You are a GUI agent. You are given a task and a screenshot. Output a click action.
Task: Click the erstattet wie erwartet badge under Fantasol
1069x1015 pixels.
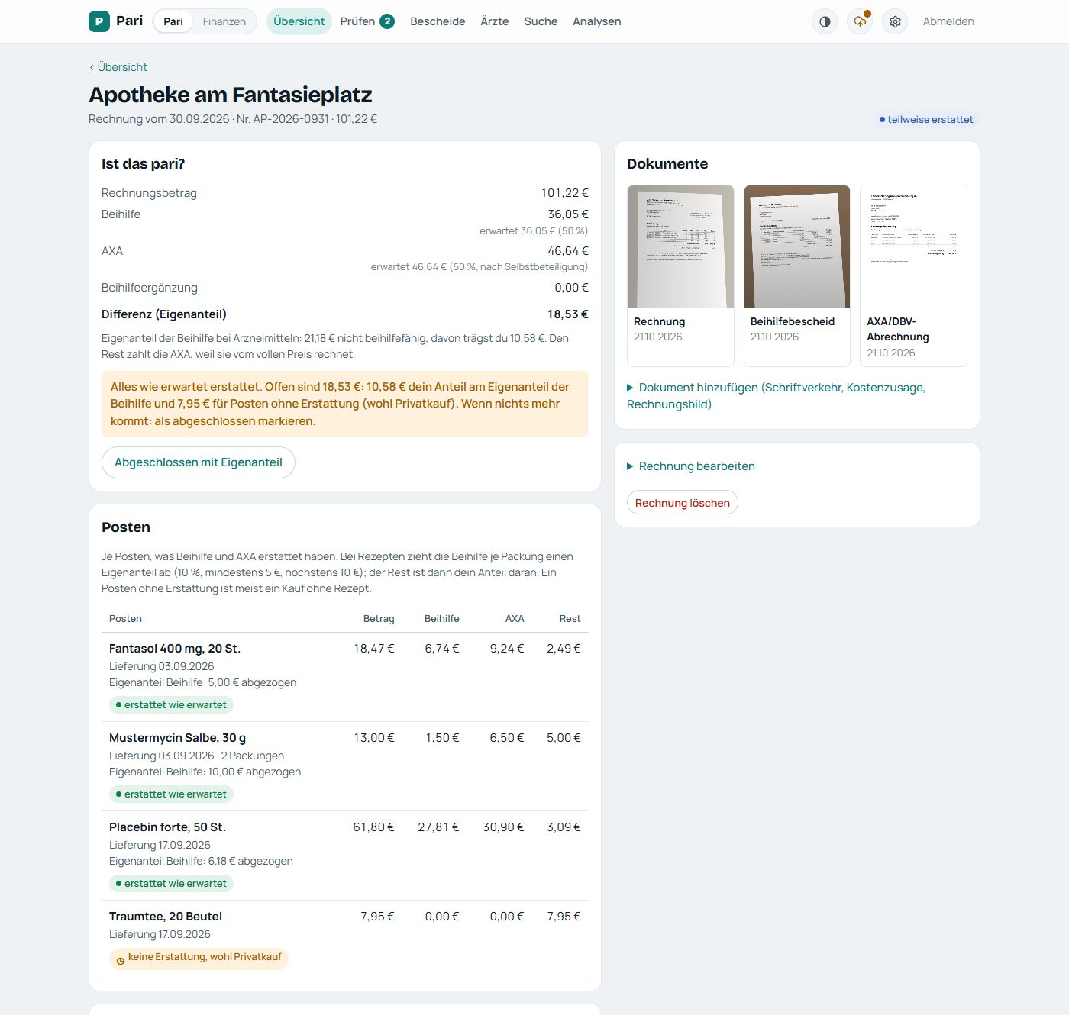(x=171, y=705)
